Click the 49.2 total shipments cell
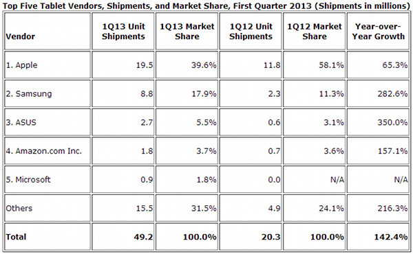Screen dimensions: 413x254 pos(123,237)
